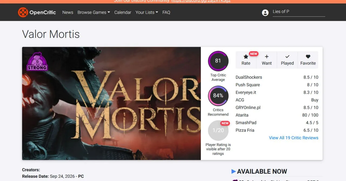Viewport: 346px width, 181px height.
Task: Open the user account icon
Action: tap(265, 12)
